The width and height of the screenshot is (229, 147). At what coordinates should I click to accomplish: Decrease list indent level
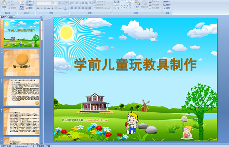83,3
